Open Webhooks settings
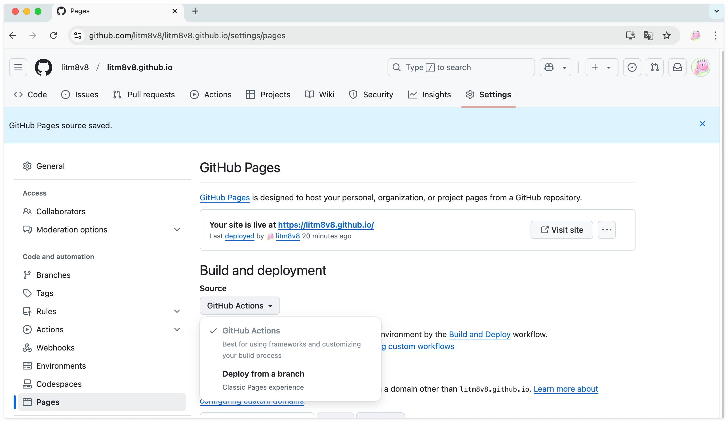Image resolution: width=728 pixels, height=422 pixels. pyautogui.click(x=102, y=348)
